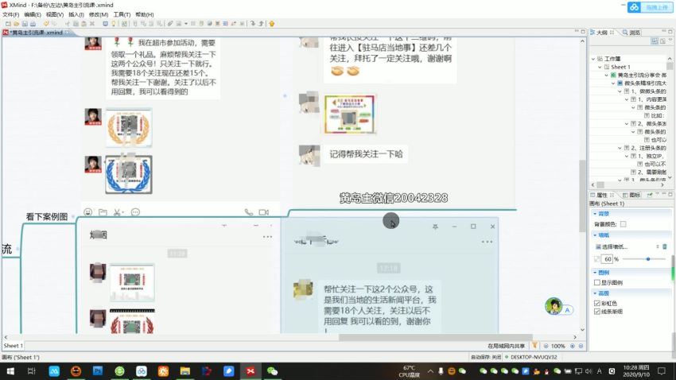Viewport: 676px width, 380px height.
Task: Click the cloud upload button at top right
Action: 650,7
